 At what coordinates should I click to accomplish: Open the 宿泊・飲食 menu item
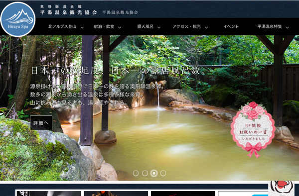(x=104, y=26)
